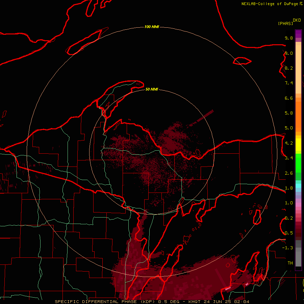Click the [PHAS] legend heading

tap(285, 23)
